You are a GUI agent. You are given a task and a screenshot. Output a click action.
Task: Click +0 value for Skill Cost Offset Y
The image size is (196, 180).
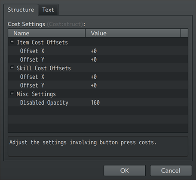tap(94, 85)
